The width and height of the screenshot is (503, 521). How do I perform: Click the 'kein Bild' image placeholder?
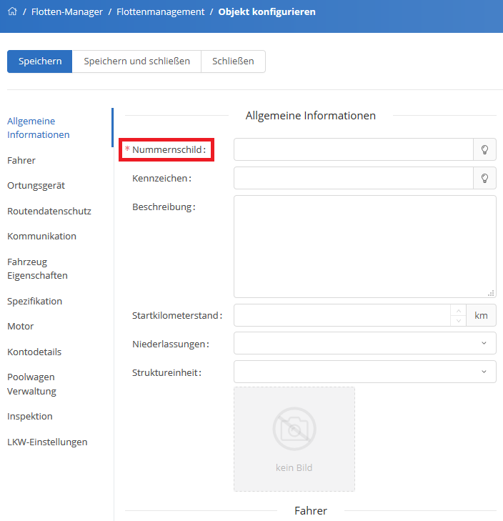coord(294,439)
